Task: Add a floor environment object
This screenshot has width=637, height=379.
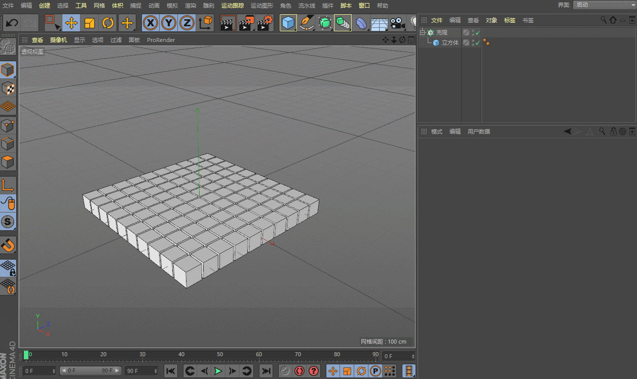Action: tap(379, 23)
